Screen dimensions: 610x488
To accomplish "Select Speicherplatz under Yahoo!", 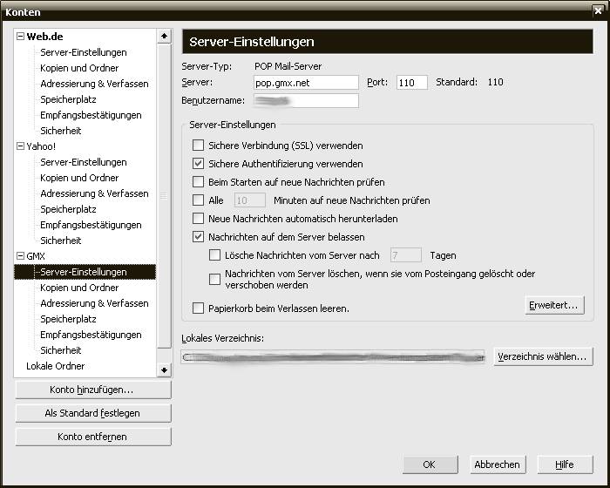I will (68, 209).
